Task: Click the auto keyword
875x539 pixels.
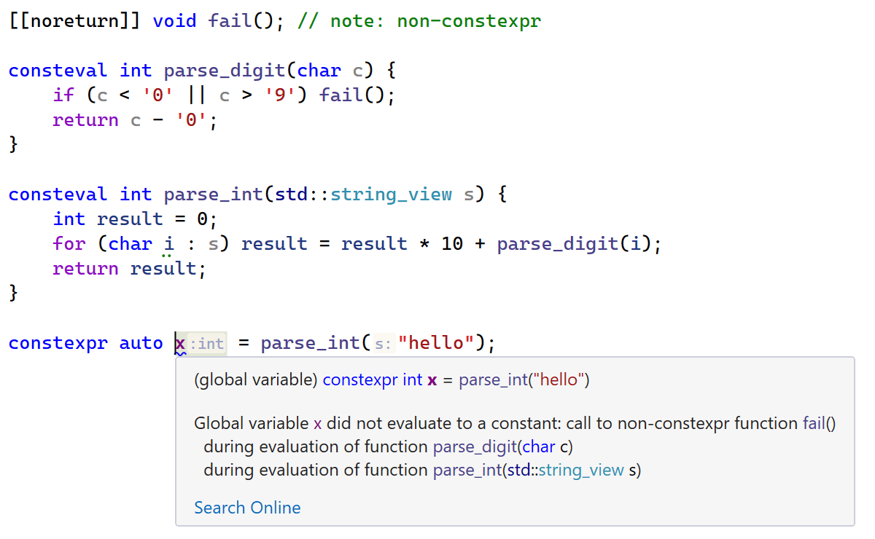Action: click(141, 343)
